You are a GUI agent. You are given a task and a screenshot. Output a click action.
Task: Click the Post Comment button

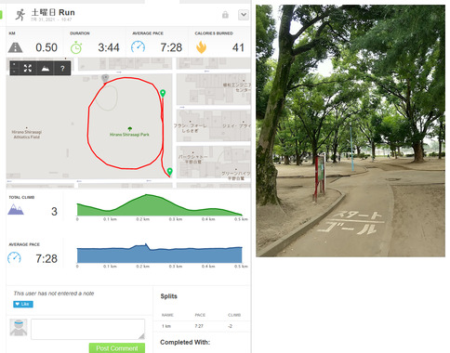coord(117,348)
